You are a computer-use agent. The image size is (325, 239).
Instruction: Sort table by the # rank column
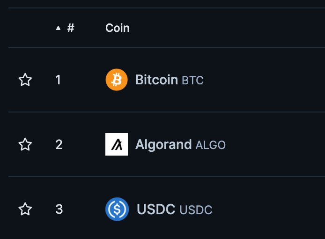point(71,28)
